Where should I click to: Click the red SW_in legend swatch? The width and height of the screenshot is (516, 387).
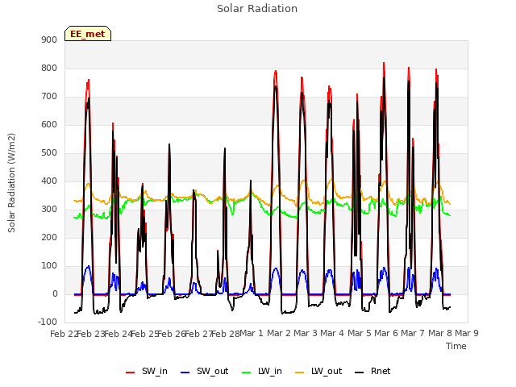coord(131,372)
